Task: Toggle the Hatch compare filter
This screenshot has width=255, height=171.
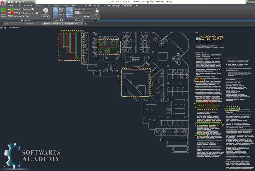Action: 61,12
